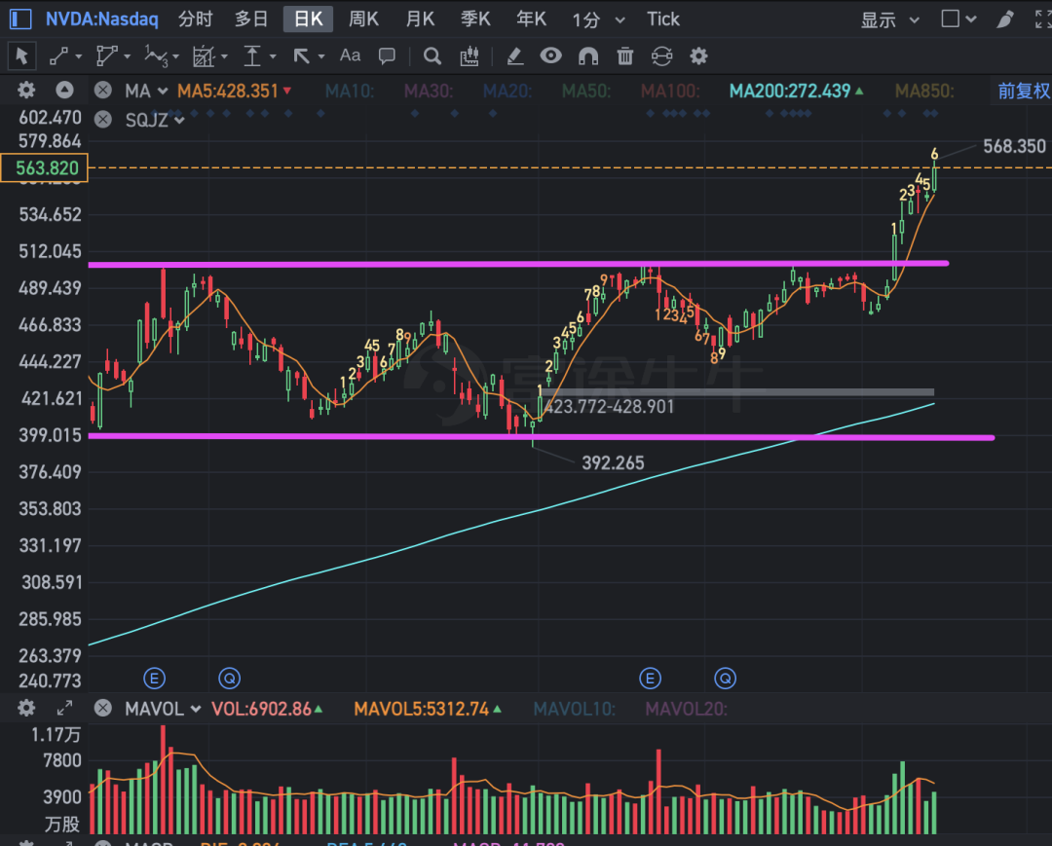Toggle drawings visibility with eye icon
The height and width of the screenshot is (846, 1052).
[x=551, y=56]
